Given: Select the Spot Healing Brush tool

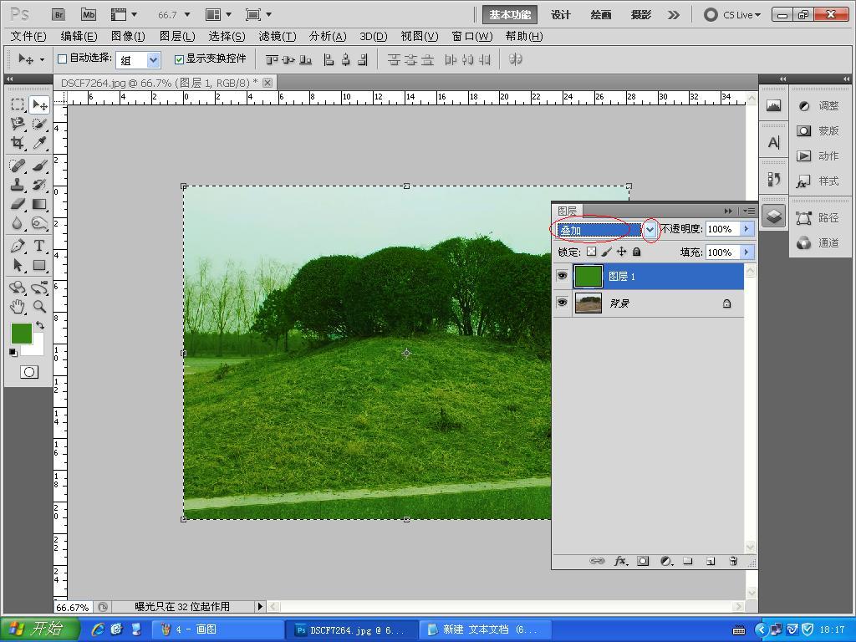Looking at the screenshot, I should click(x=18, y=165).
